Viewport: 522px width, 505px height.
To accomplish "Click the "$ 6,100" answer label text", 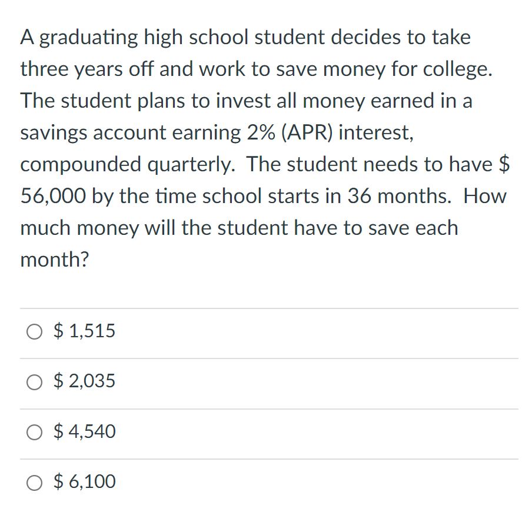I will click(85, 483).
